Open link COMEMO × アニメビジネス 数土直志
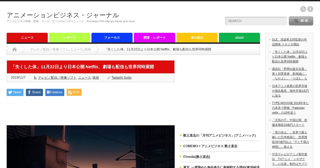The width and height of the screenshot is (320, 168). click(210, 146)
